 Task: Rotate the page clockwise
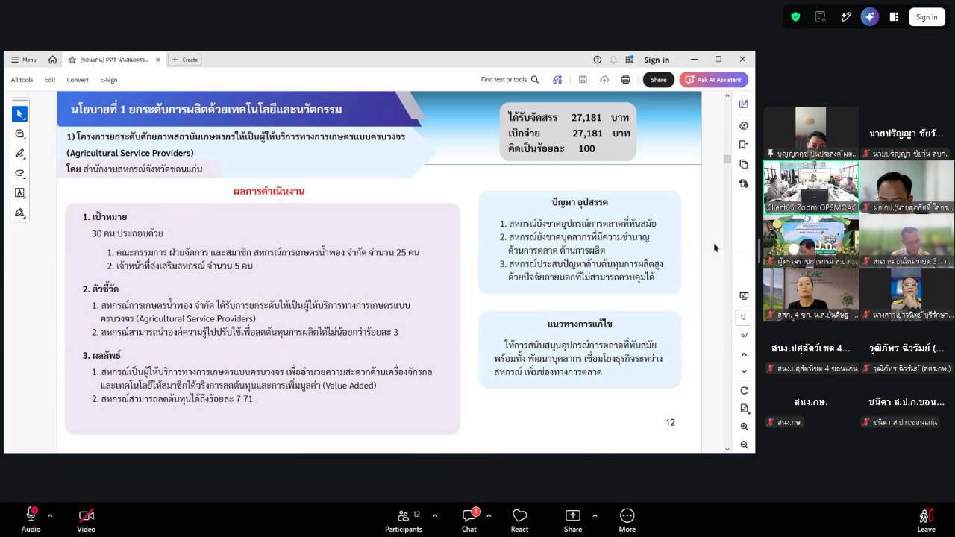pyautogui.click(x=744, y=390)
